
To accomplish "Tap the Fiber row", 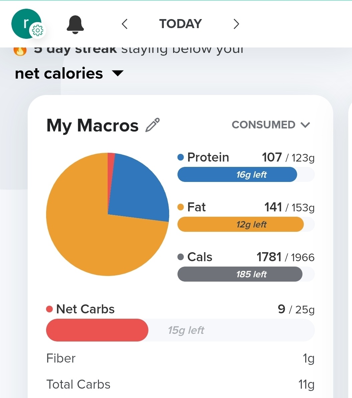I will pos(180,359).
